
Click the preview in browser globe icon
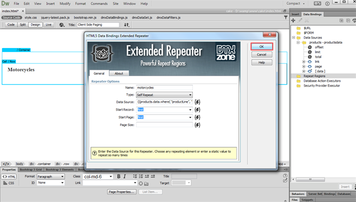click(x=61, y=25)
